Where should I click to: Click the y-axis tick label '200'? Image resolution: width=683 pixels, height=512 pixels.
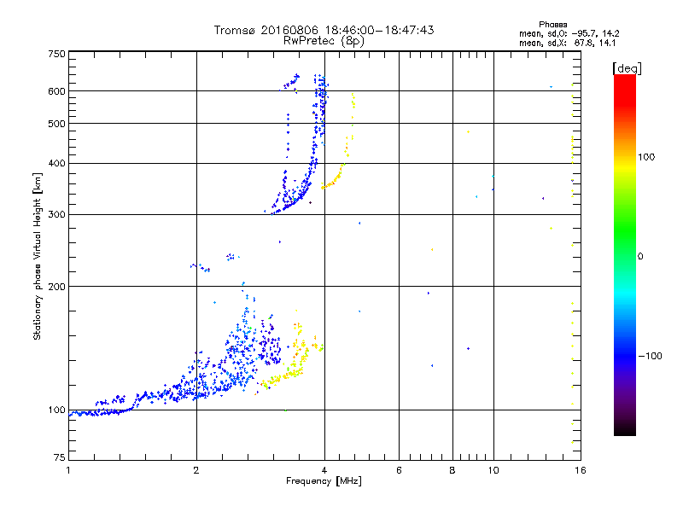point(56,287)
